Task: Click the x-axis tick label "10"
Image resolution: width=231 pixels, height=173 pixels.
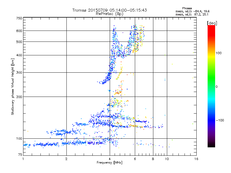Action: (167, 159)
